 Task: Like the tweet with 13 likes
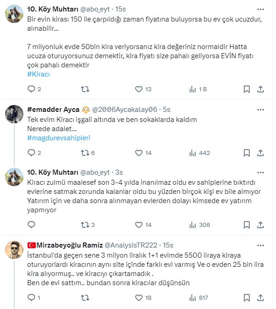tap(139, 89)
